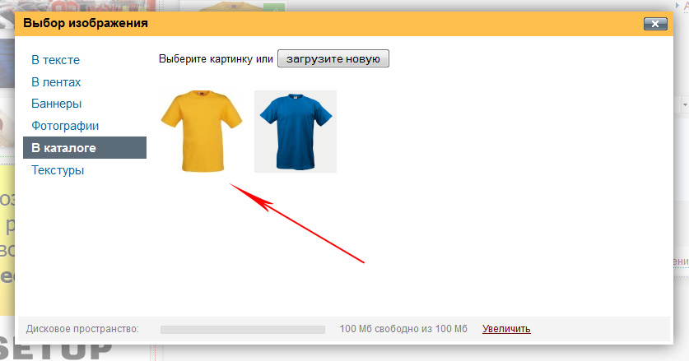Click the 'Выбор изображения' dialog title
Image resolution: width=689 pixels, height=361 pixels.
(x=86, y=23)
